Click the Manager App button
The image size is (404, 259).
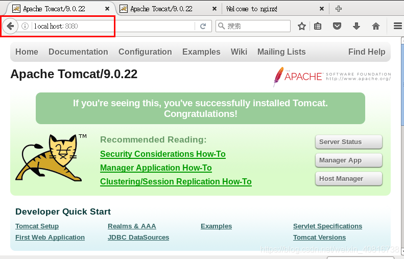[349, 160]
